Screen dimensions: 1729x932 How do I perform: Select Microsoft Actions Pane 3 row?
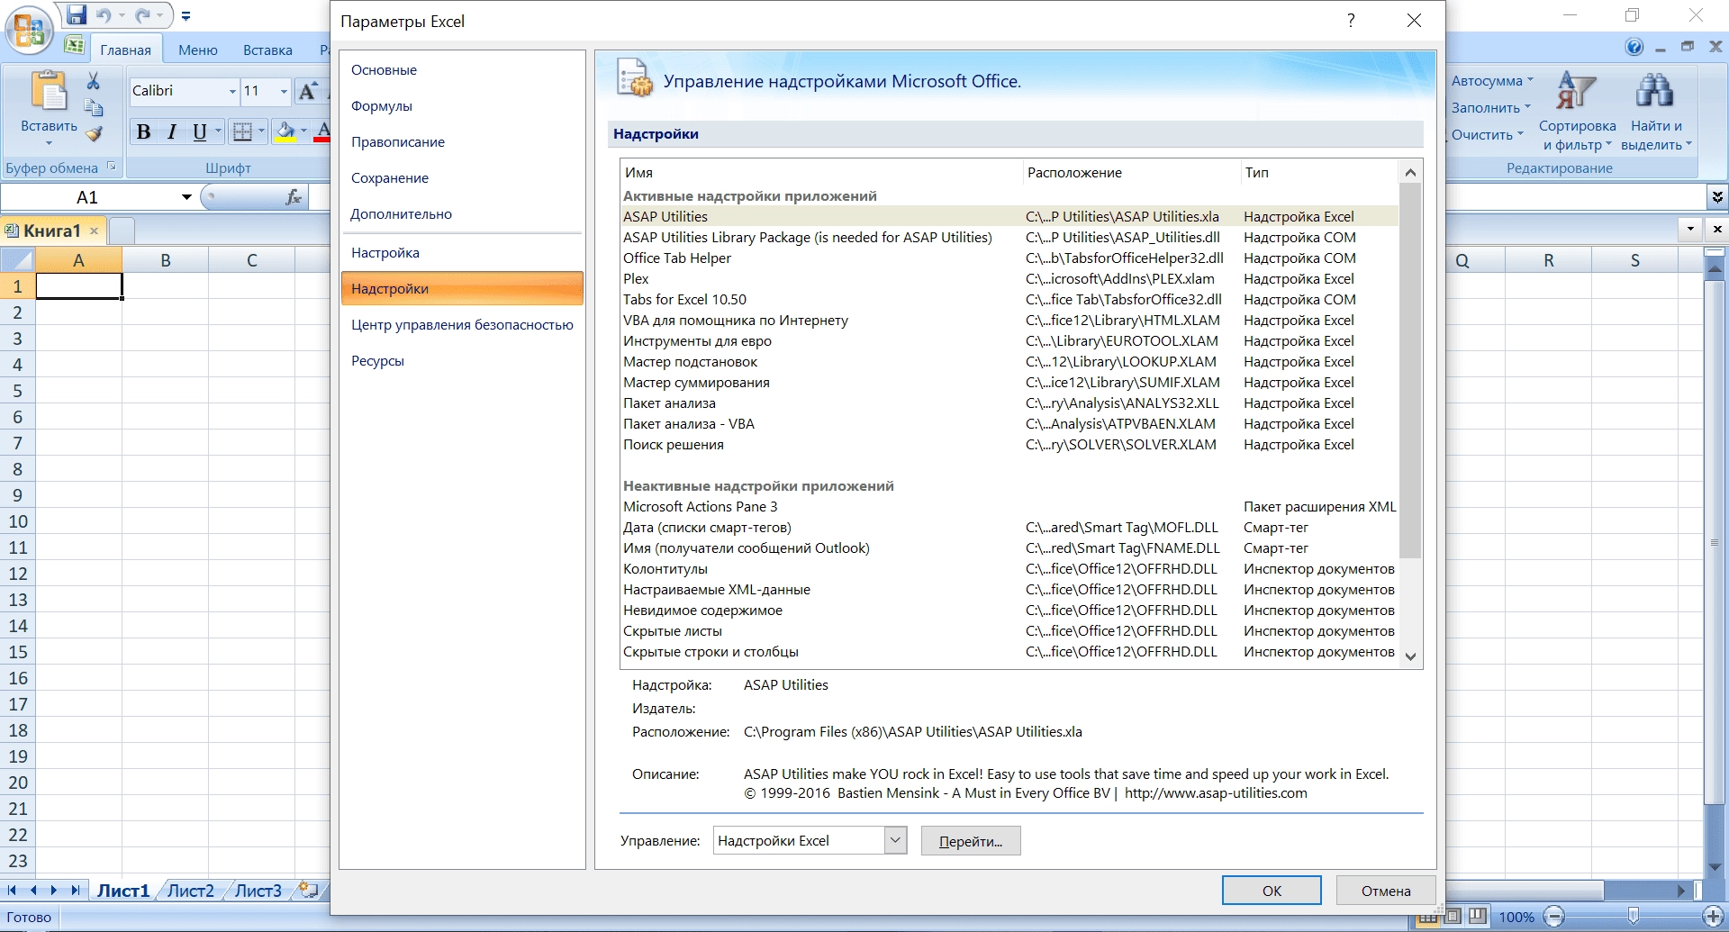point(1009,507)
